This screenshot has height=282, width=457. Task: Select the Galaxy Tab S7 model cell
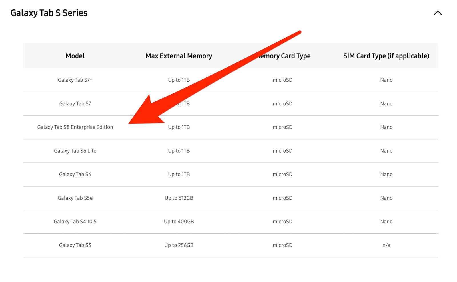[x=75, y=104]
